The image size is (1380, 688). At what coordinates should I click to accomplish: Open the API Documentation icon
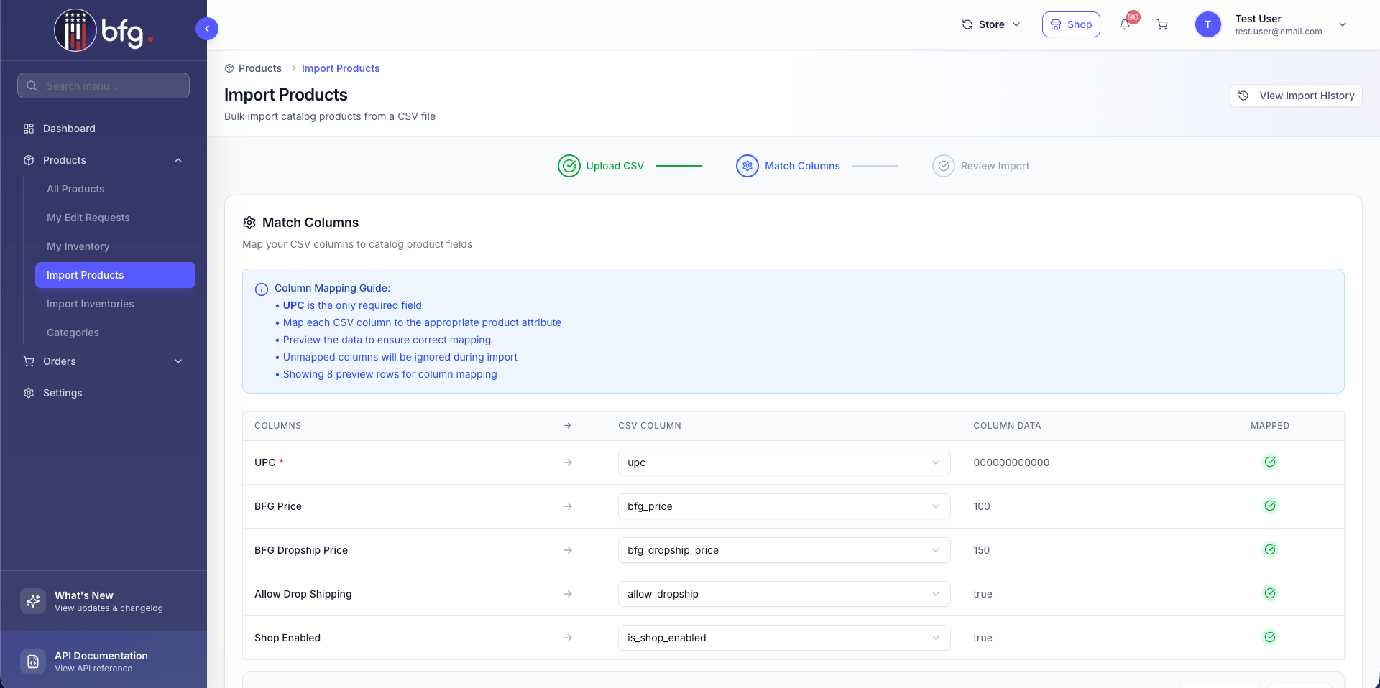click(33, 661)
